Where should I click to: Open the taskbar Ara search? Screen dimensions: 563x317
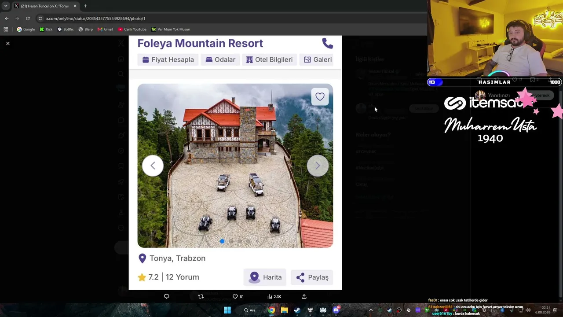click(x=249, y=310)
